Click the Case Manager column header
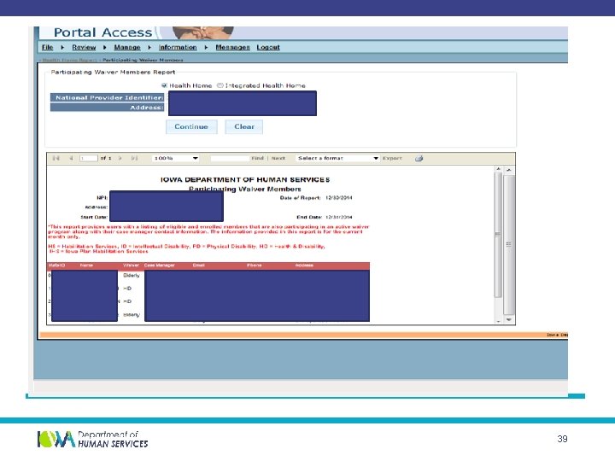This screenshot has width=615, height=461. coord(159,266)
